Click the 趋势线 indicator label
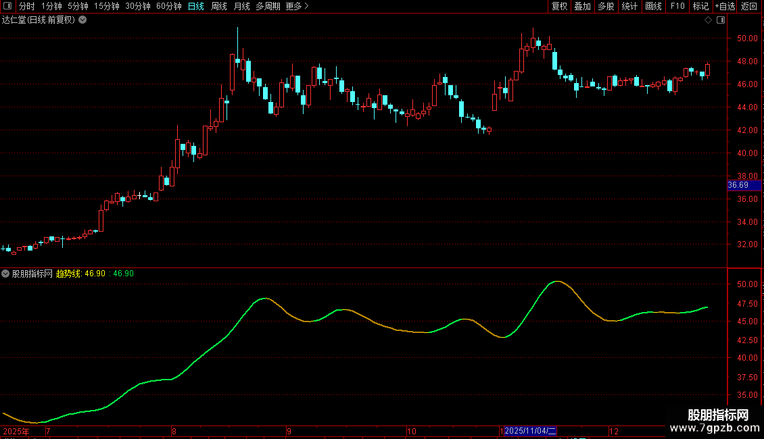The width and height of the screenshot is (764, 439). (68, 274)
